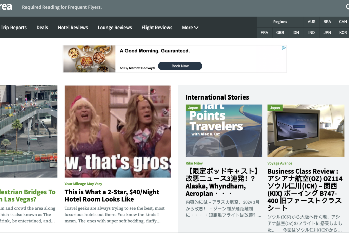Choose the AUS region

tap(311, 22)
